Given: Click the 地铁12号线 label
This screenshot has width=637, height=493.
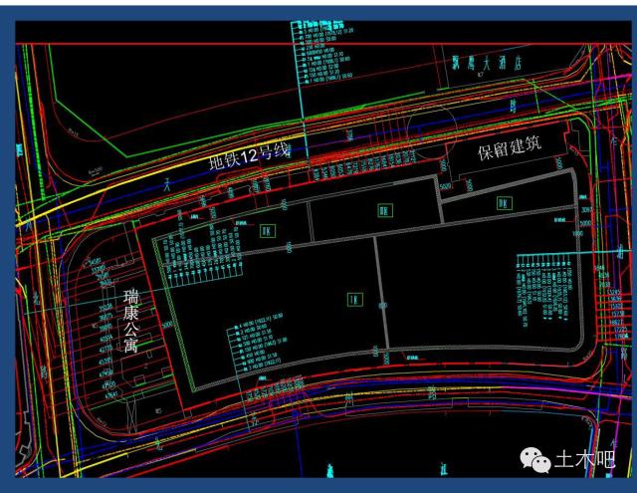Looking at the screenshot, I should (250, 157).
